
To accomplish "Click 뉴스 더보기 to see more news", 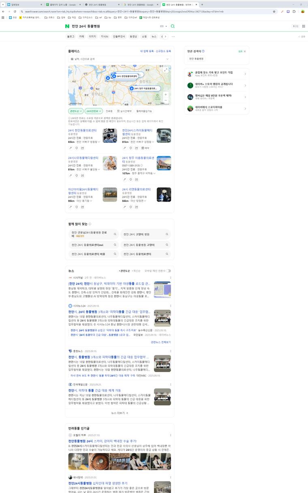I will tap(120, 413).
